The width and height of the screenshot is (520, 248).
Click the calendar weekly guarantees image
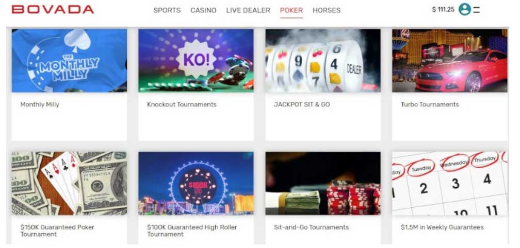point(450,184)
